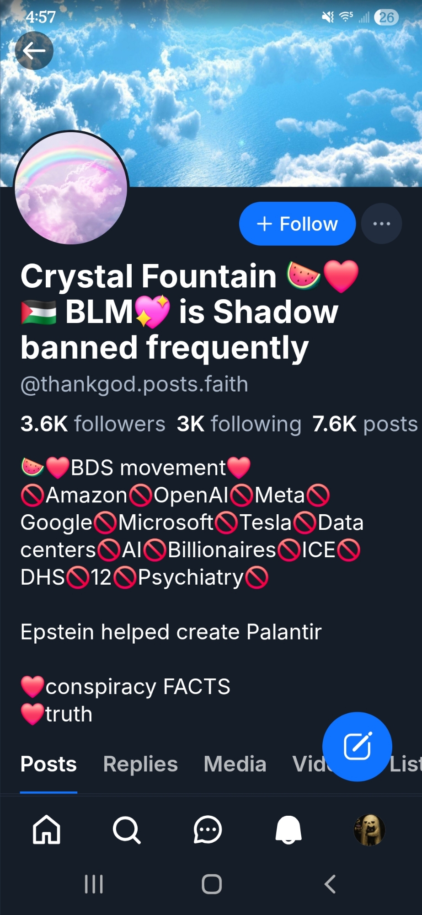Open Search from the bottom navigation
This screenshot has height=915, width=422.
[127, 829]
